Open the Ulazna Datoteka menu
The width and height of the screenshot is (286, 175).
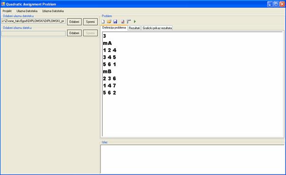tap(27, 11)
